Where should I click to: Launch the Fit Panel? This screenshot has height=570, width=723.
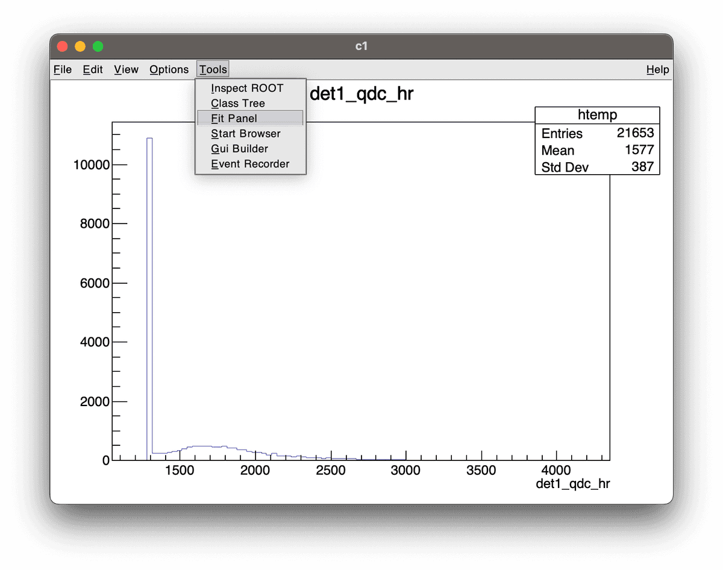[234, 119]
